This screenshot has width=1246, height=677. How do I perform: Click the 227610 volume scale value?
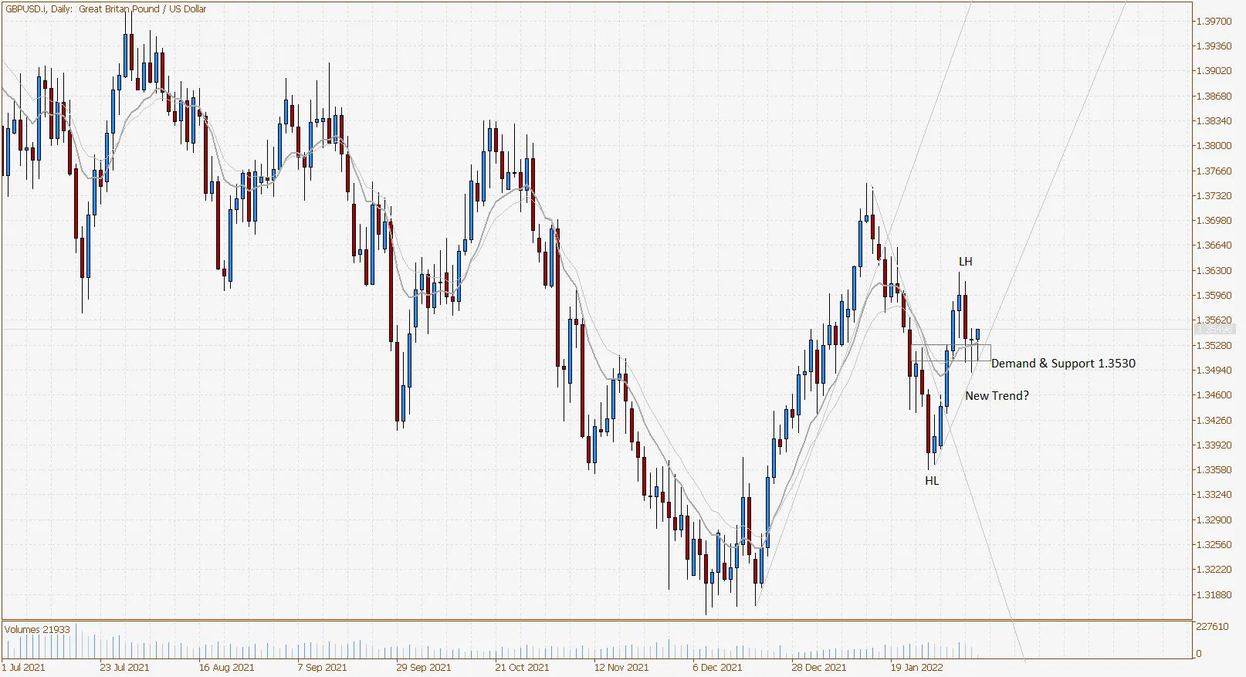pos(1212,627)
